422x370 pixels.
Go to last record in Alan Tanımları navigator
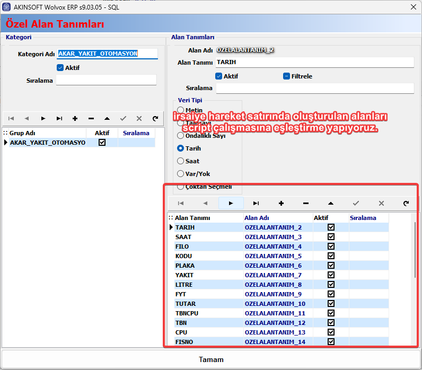[x=256, y=203]
